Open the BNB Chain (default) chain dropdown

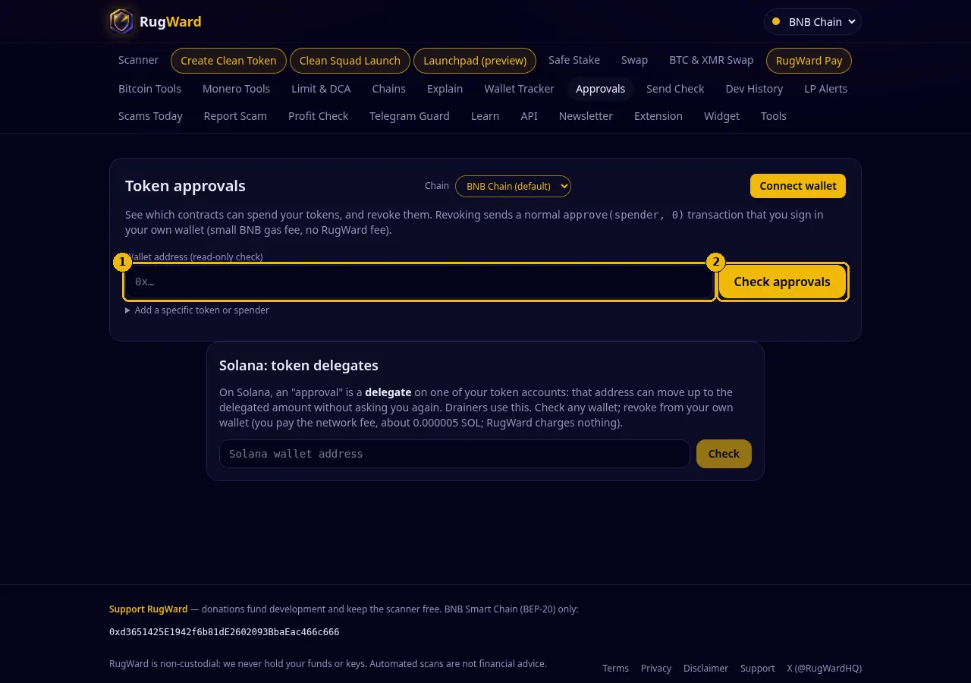point(513,186)
